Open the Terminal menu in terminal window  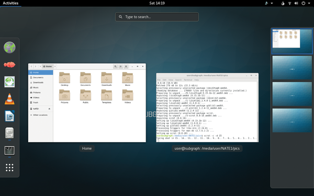pos(188,80)
